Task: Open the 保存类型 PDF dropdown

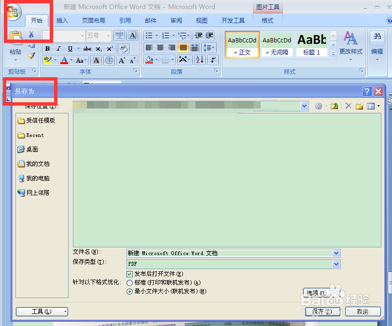Action: pyautogui.click(x=336, y=264)
